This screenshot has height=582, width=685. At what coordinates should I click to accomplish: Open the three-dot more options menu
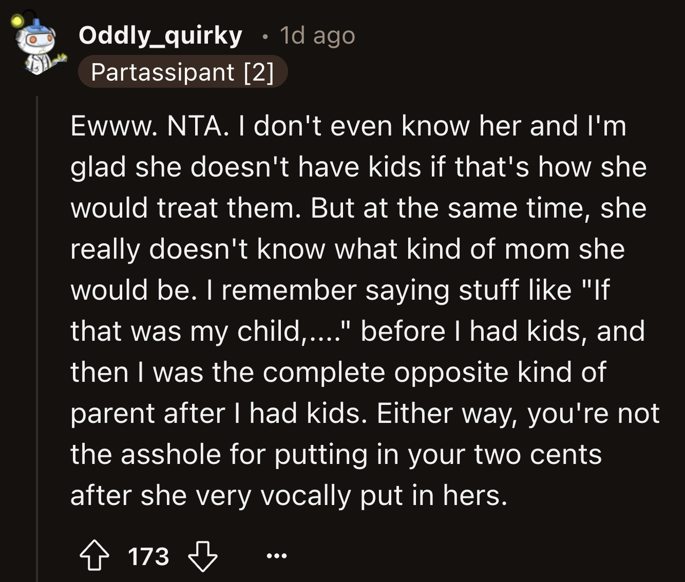coord(277,556)
